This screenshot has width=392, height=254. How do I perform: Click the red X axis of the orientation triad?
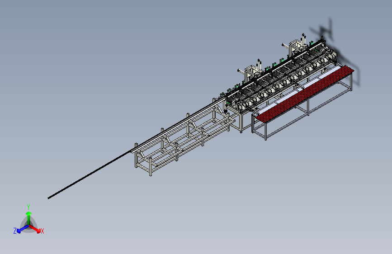pos(35,229)
